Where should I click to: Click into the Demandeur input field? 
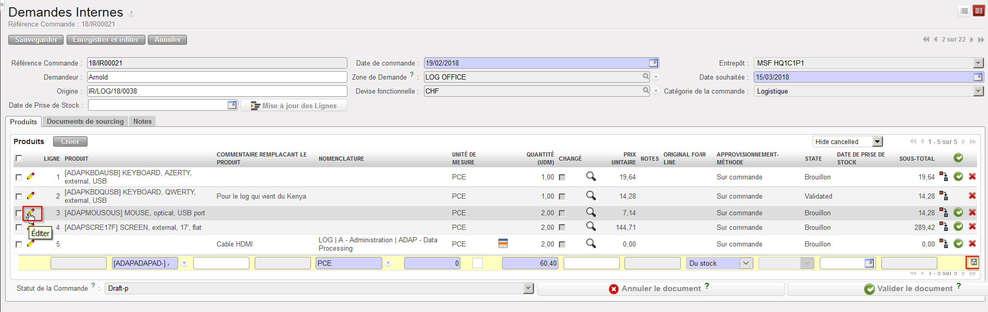217,77
